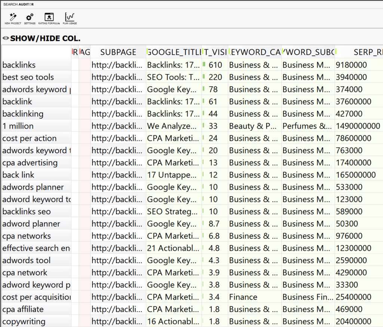Toggle Show/Hide Col. eye icon

(6, 38)
